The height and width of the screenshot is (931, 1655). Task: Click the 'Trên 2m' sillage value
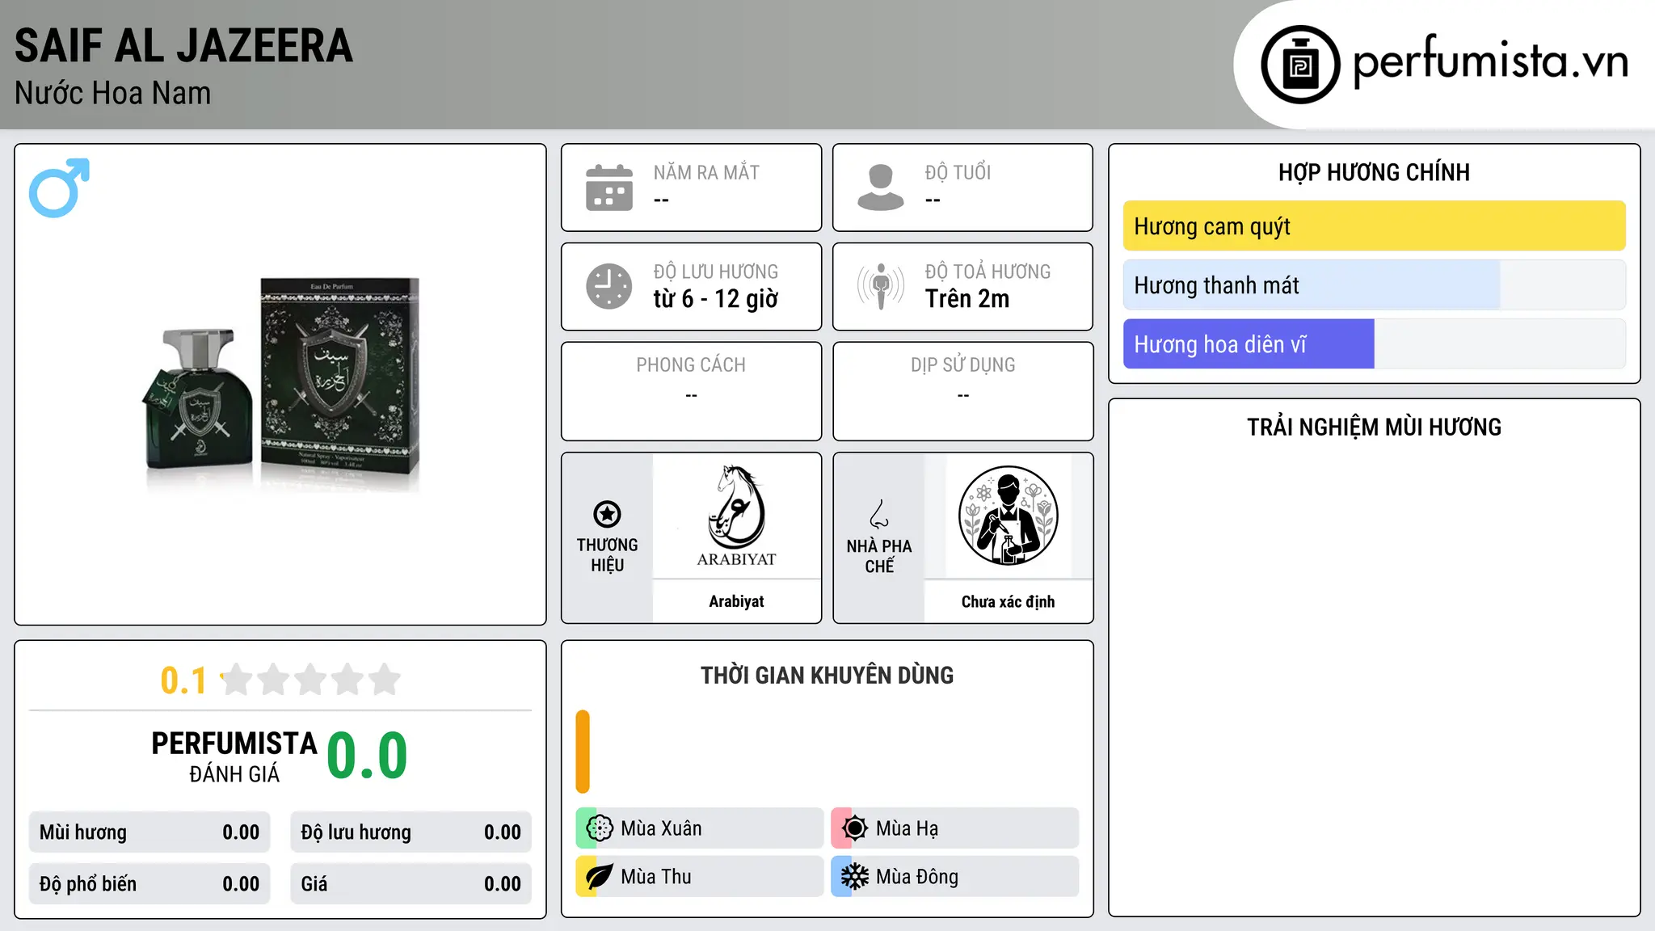(967, 299)
